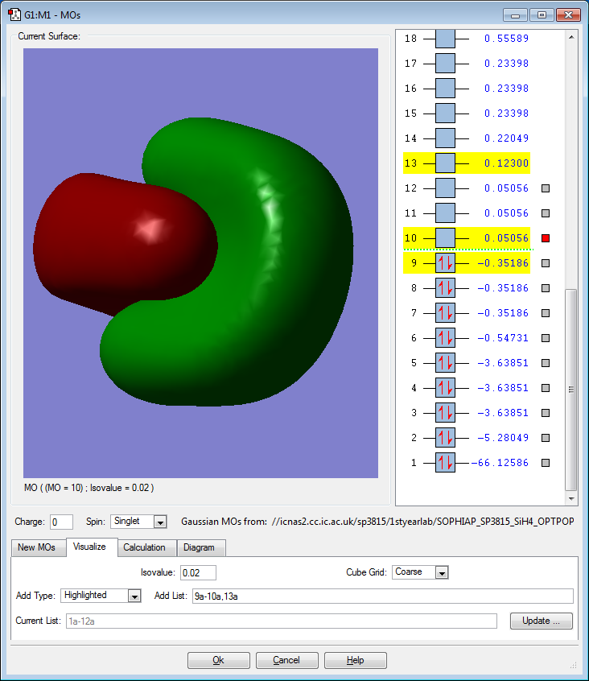Open Help for the MOs dialog

[x=356, y=660]
